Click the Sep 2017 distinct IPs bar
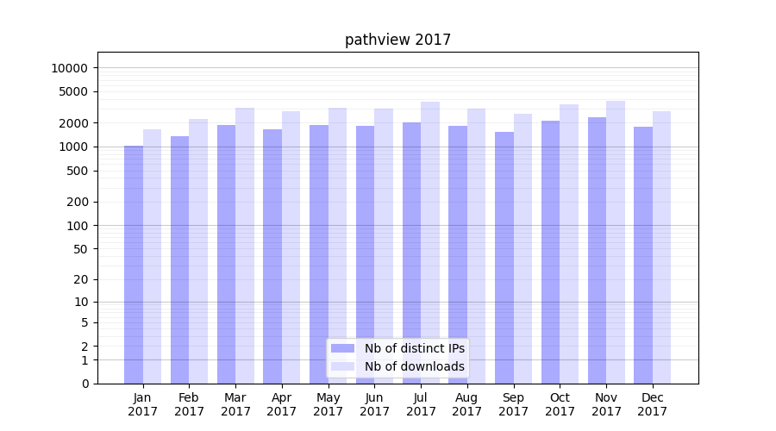The width and height of the screenshot is (776, 431). [504, 258]
